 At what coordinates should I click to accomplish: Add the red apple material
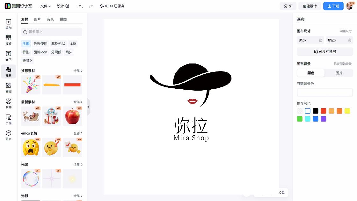(x=72, y=116)
